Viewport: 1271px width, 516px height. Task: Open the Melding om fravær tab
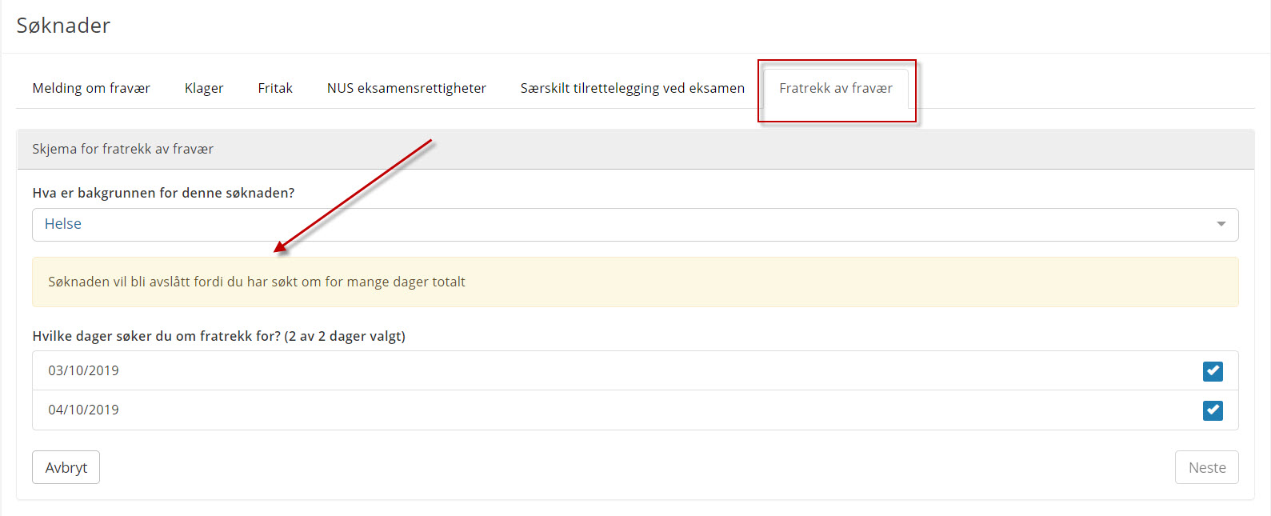(x=91, y=88)
